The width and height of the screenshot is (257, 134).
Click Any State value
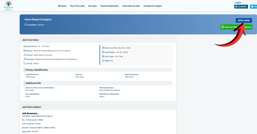click(x=30, y=90)
